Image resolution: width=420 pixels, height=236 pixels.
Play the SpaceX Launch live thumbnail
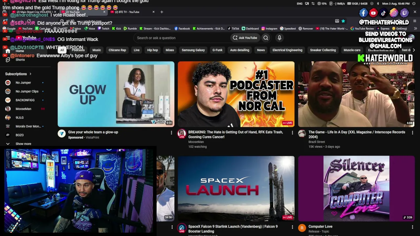coord(236,188)
